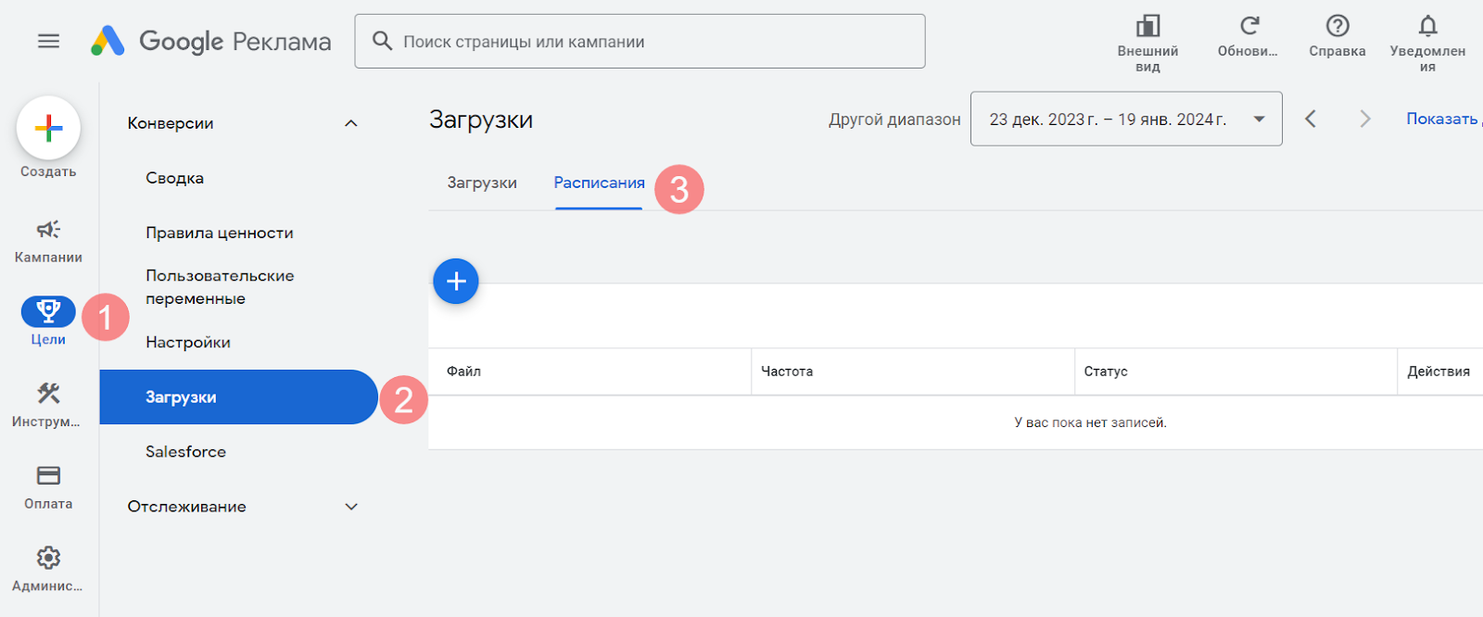
Task: Switch to the Загрузки tab
Action: pyautogui.click(x=482, y=183)
